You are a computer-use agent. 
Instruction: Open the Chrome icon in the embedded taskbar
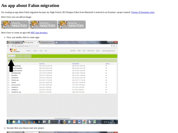84,122
